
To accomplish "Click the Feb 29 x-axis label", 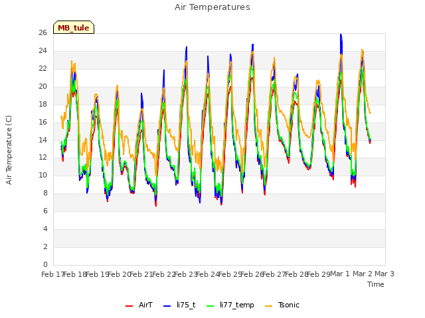I will pos(318,274).
